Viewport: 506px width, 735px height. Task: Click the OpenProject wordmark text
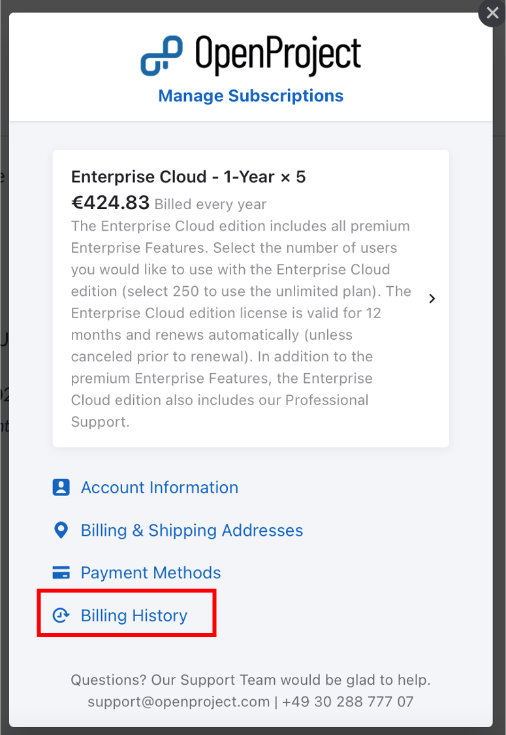[x=277, y=55]
